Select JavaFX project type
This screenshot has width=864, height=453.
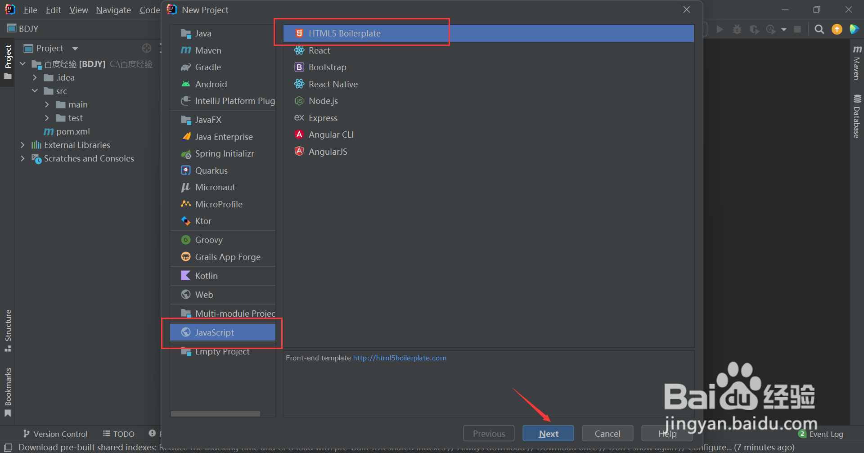[x=223, y=120]
